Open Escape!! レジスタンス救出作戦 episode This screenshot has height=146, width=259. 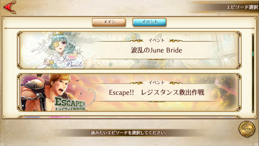[129, 92]
